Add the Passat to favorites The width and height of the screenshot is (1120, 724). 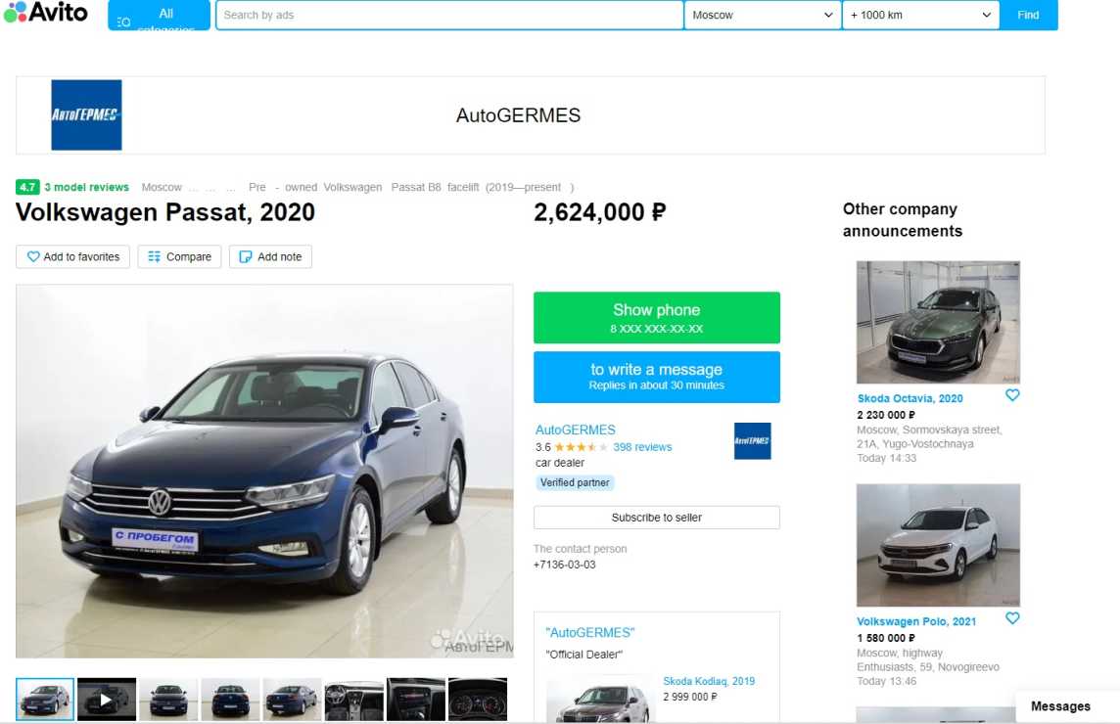coord(72,257)
